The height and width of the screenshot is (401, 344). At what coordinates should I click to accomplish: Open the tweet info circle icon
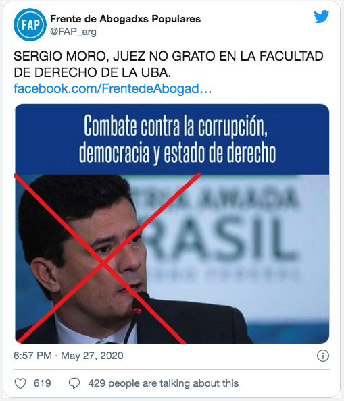pyautogui.click(x=323, y=356)
